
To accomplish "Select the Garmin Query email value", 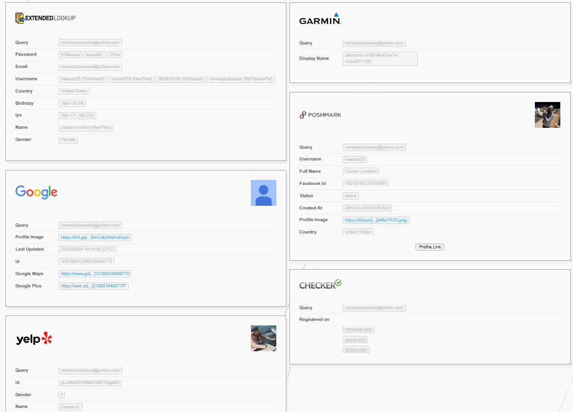I will coord(374,43).
